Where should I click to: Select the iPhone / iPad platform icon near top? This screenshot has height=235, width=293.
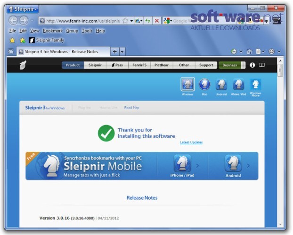[x=238, y=86]
